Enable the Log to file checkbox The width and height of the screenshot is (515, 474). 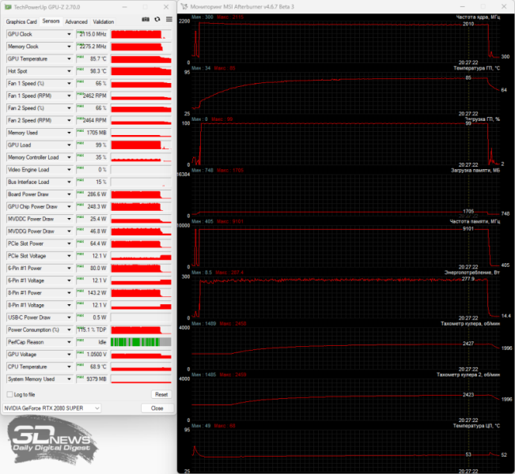(9, 394)
